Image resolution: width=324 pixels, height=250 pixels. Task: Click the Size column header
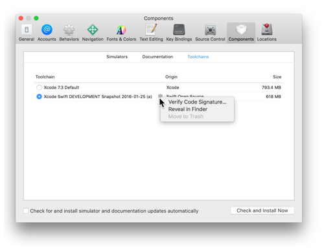pyautogui.click(x=277, y=77)
